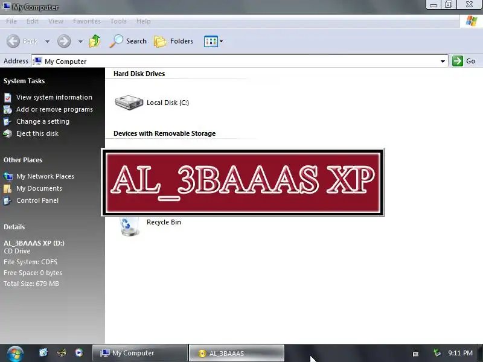483x362 pixels.
Task: Click the keyboard tray icon
Action: tap(415, 354)
